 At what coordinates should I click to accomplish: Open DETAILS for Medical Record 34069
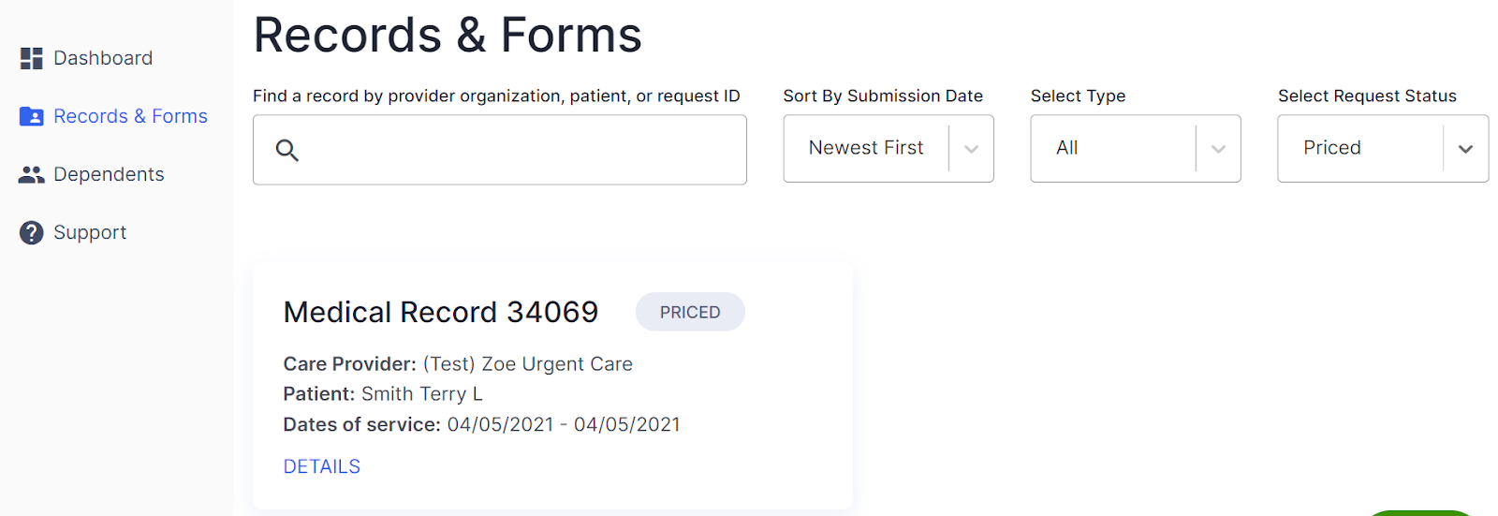tap(322, 466)
